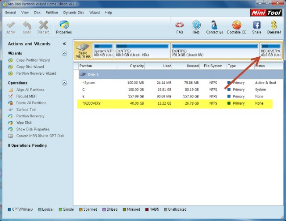Choose Align All Partitions operation
This screenshot has height=221, width=286.
click(x=30, y=89)
